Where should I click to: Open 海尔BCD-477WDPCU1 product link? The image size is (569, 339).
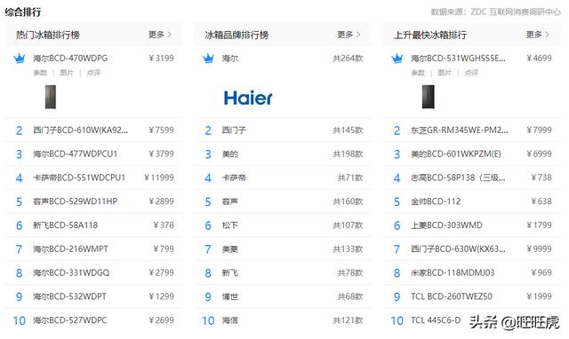coord(75,154)
